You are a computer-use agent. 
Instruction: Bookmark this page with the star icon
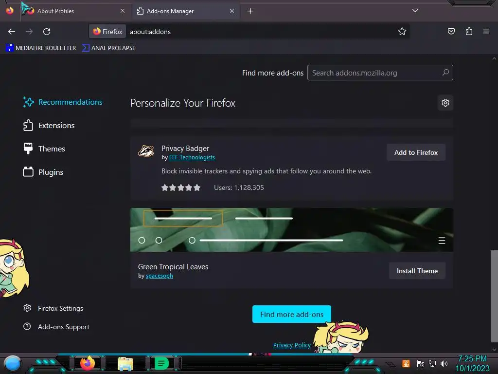tap(402, 32)
